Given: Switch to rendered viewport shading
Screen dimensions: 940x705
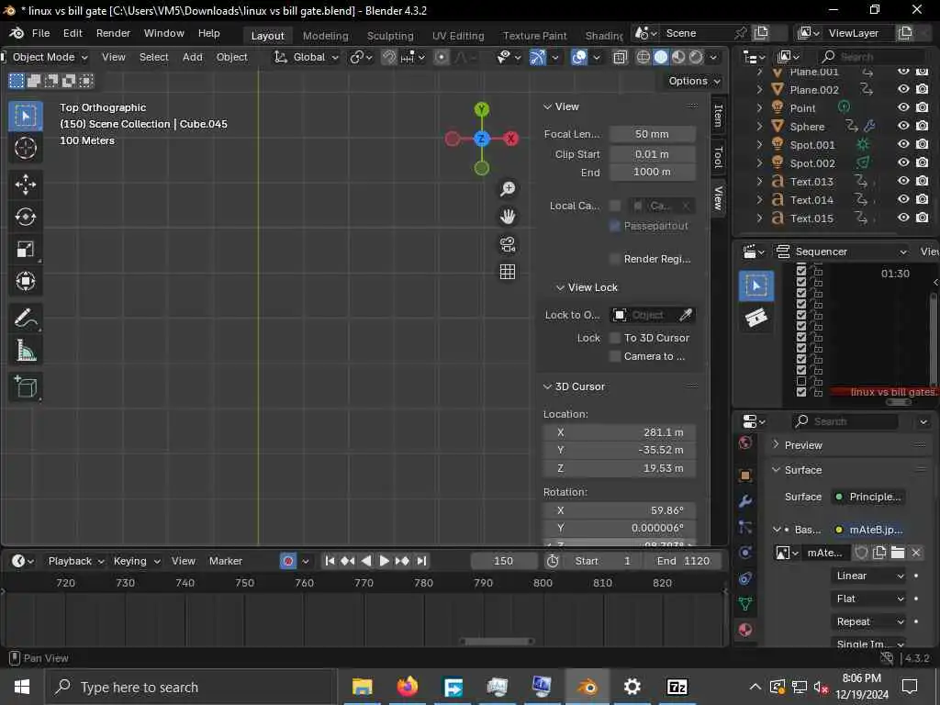Looking at the screenshot, I should (696, 57).
